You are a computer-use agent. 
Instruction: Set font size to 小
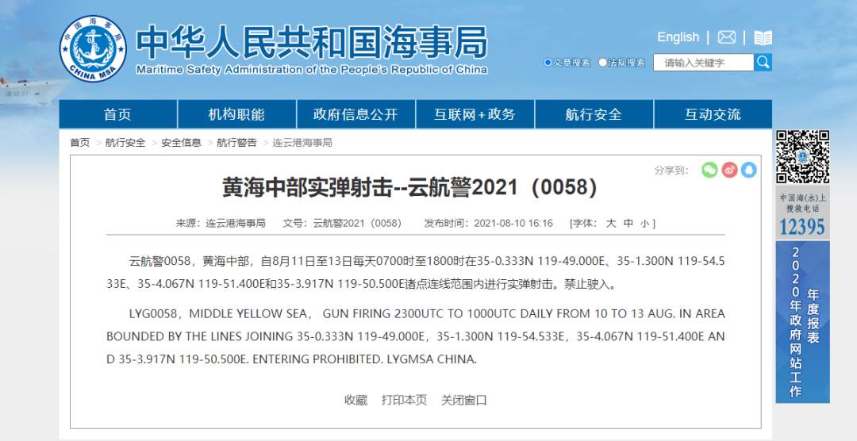click(x=645, y=224)
